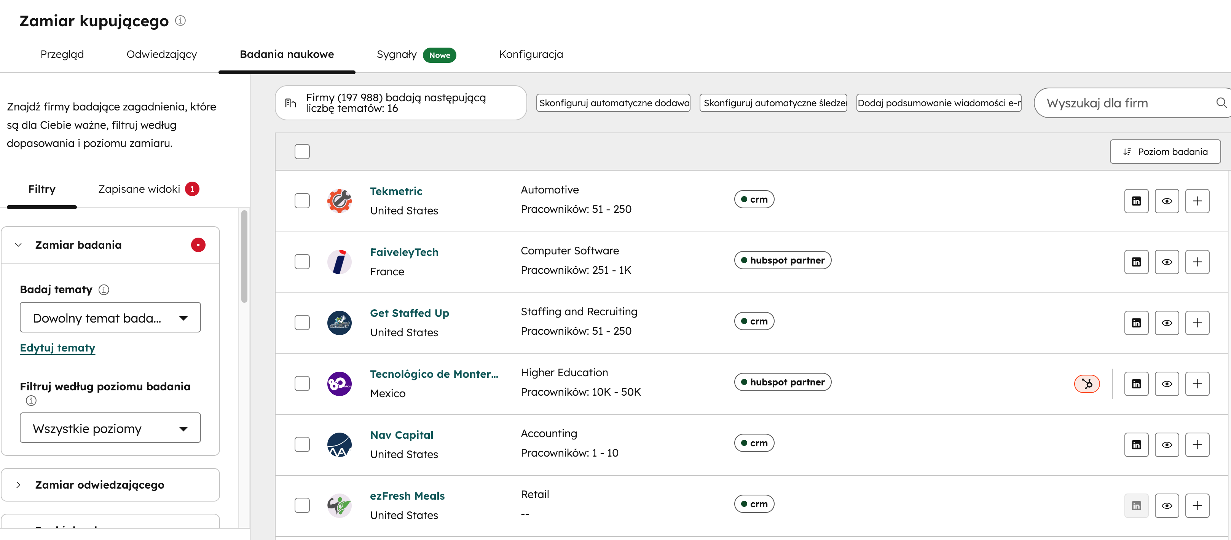This screenshot has width=1231, height=540.
Task: Click the magnifier icon in the company search
Action: tap(1222, 102)
